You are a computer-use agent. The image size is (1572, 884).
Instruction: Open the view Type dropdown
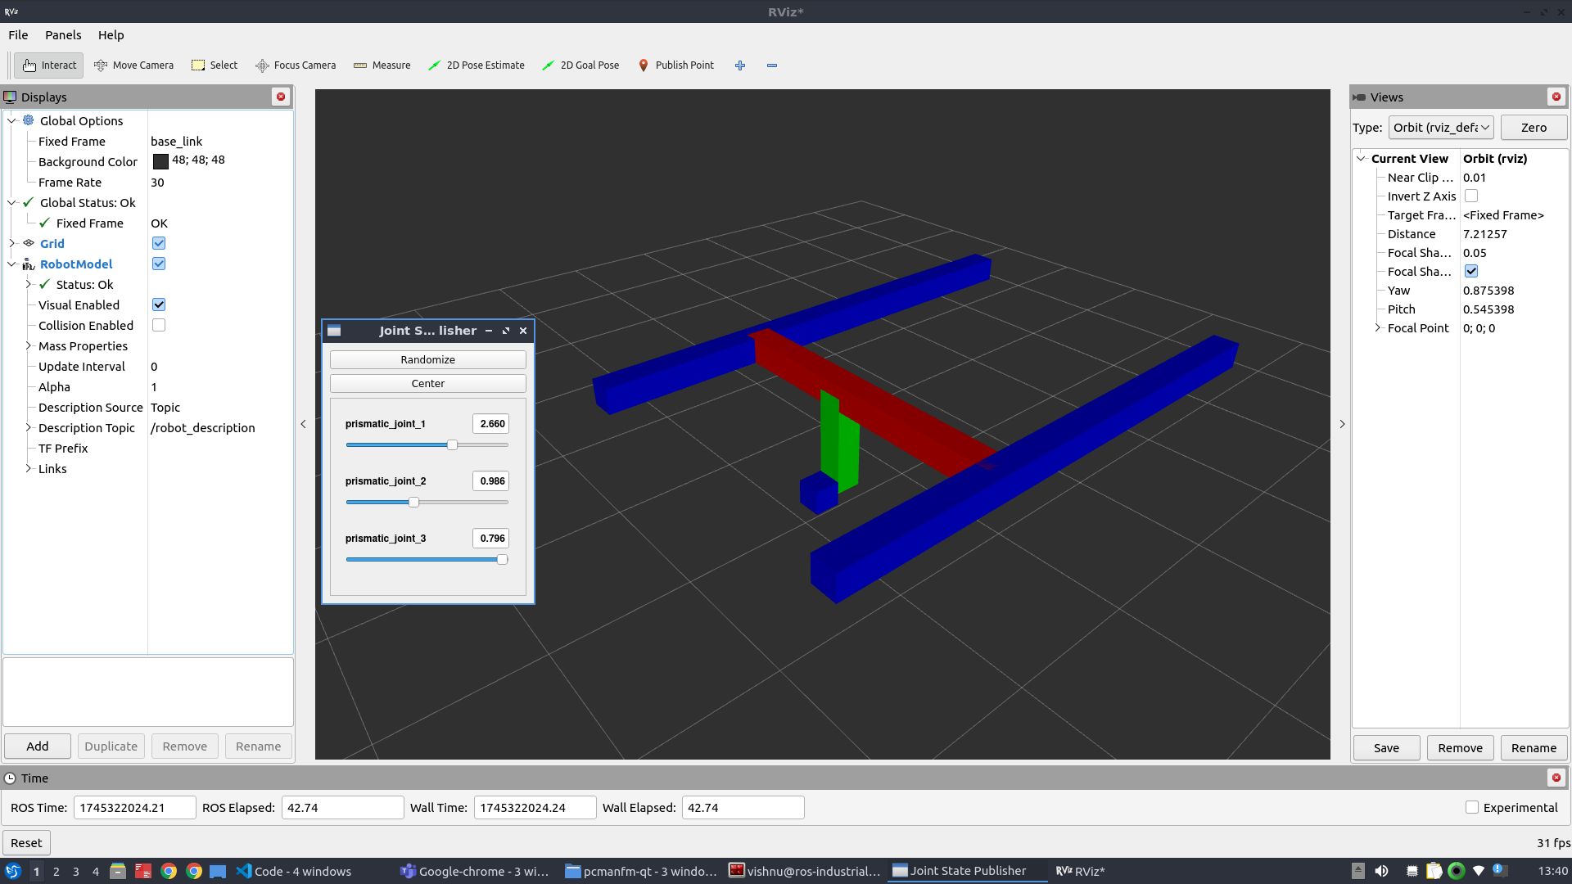(x=1440, y=128)
